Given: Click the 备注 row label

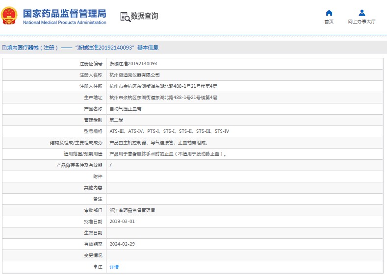Looking at the screenshot, I should tap(98, 199).
